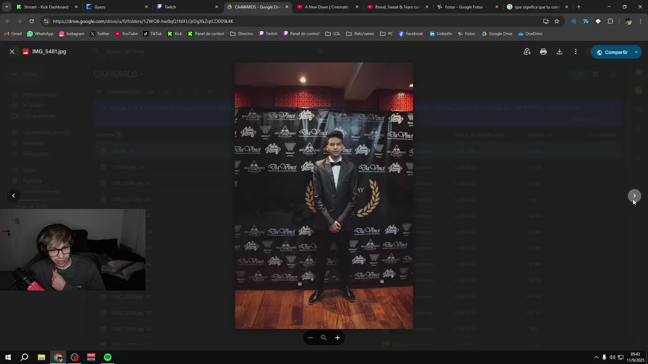Screen dimensions: 648x364
Task: Close the CAAWARDS Google Drive tab
Action: [x=287, y=7]
